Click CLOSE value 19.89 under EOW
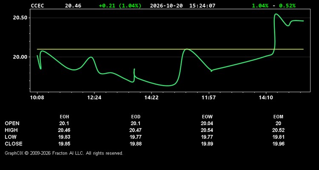This screenshot has height=170, width=319. point(207,144)
